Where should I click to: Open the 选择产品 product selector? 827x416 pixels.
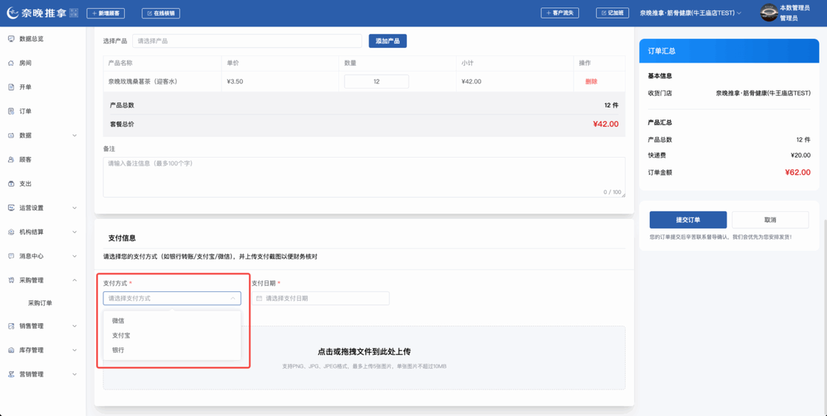click(x=247, y=41)
